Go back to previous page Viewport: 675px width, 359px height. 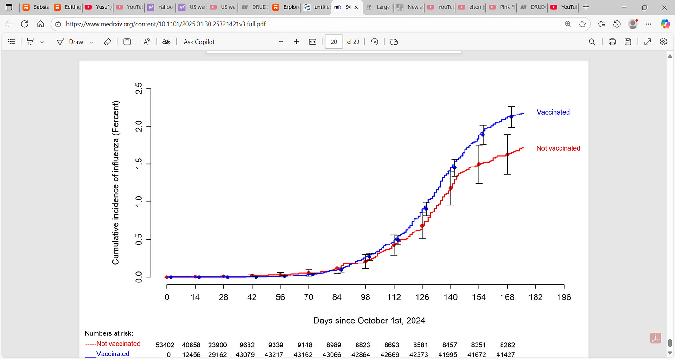pos(9,24)
